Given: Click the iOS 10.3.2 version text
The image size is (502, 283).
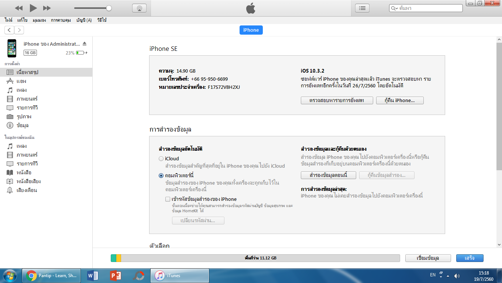Looking at the screenshot, I should [313, 71].
